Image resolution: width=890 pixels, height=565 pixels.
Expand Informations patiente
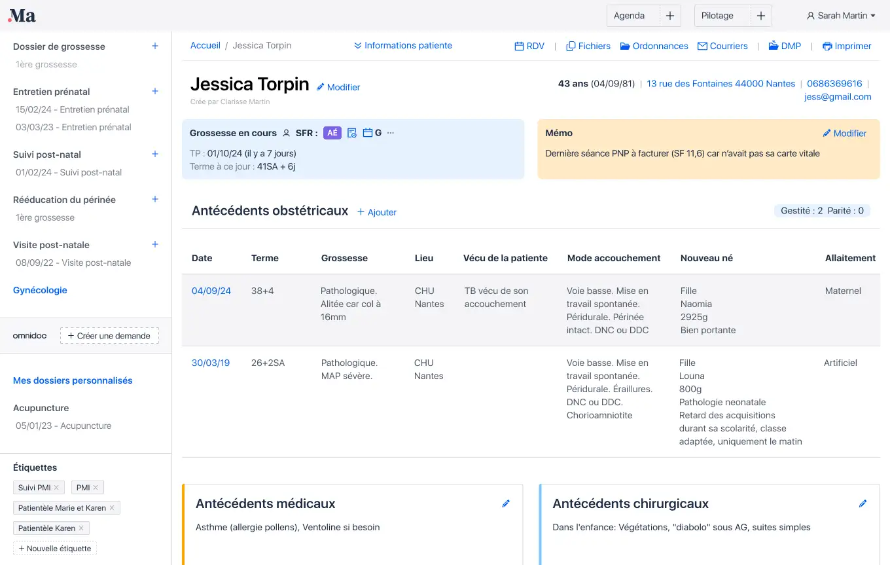(403, 45)
